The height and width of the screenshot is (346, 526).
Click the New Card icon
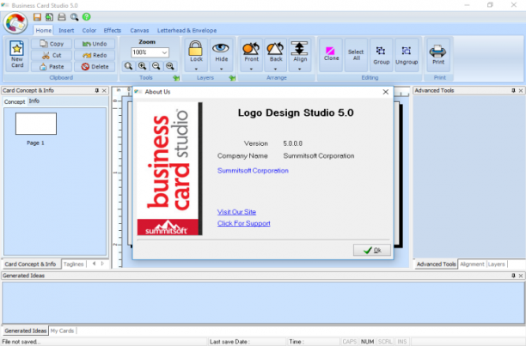(x=17, y=49)
